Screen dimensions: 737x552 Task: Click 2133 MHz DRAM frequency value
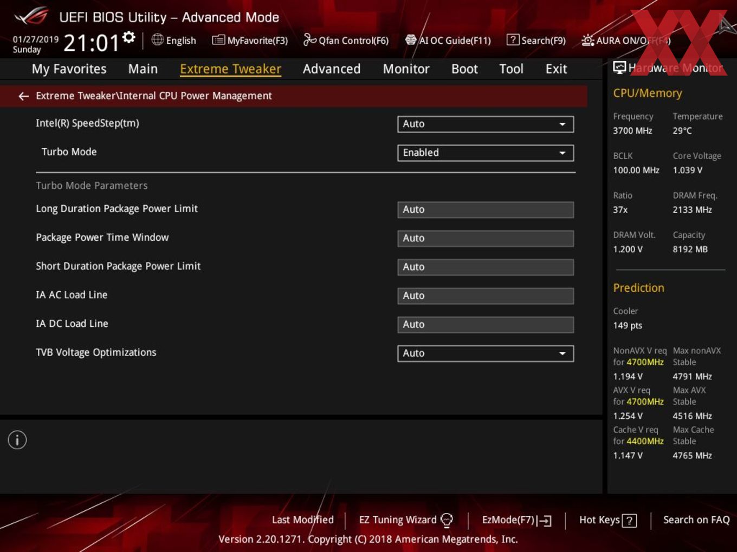point(692,209)
